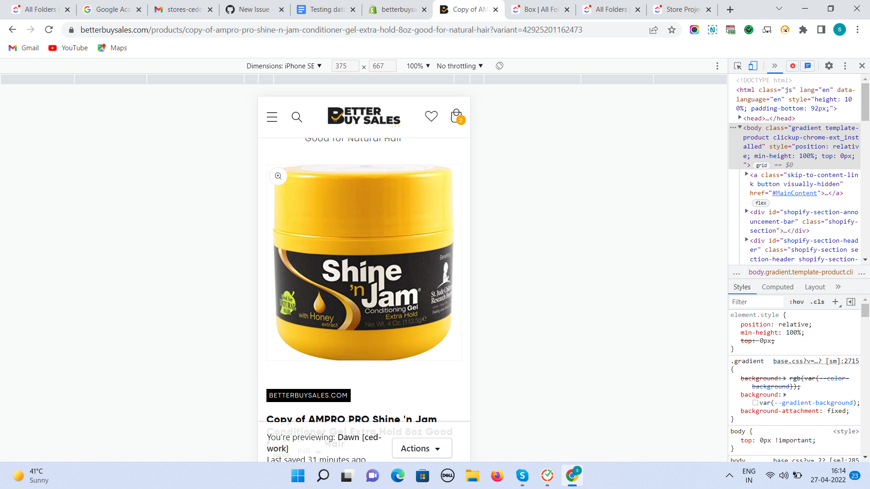Click the rotate device orientation icon

[499, 66]
